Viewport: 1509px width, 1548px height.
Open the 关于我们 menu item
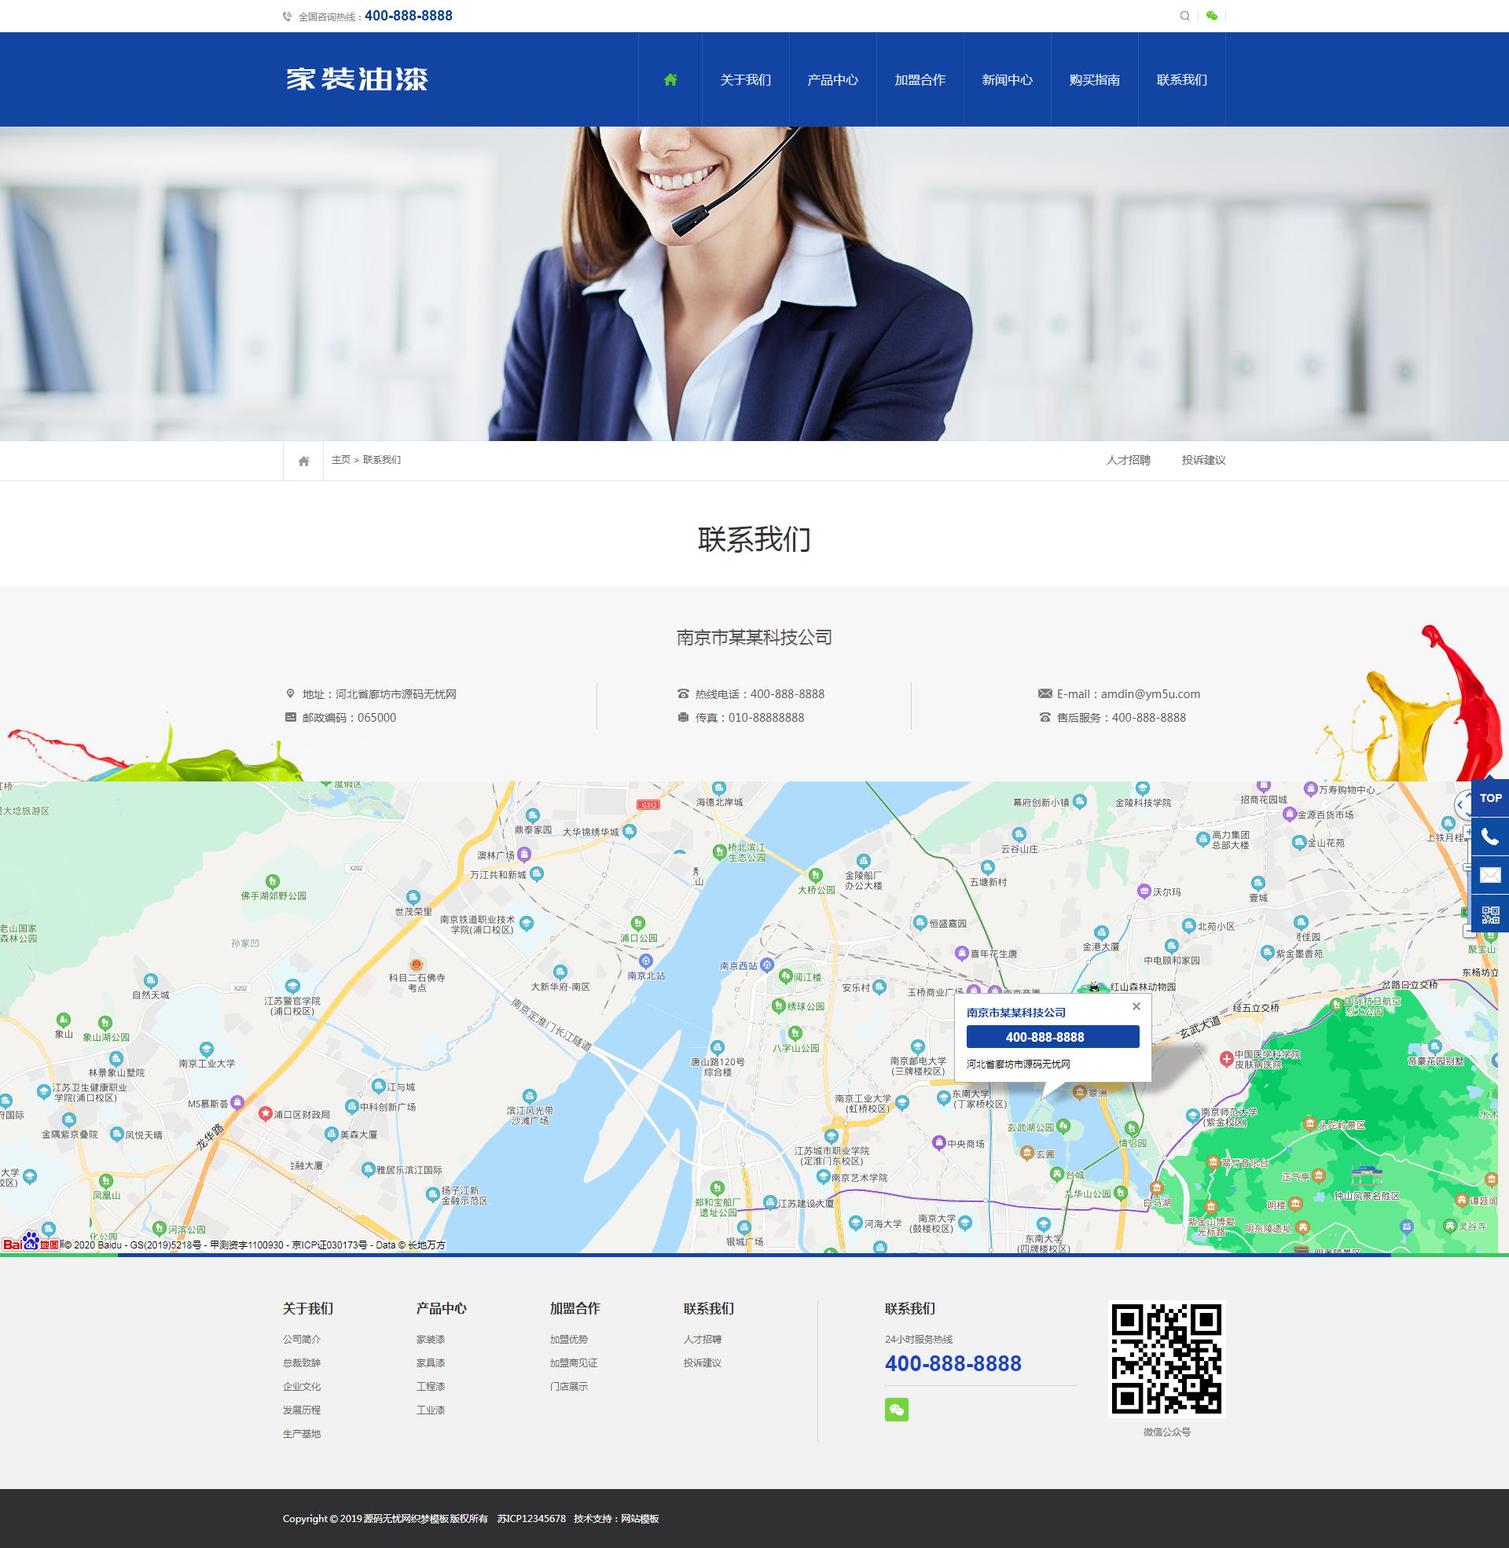(x=745, y=79)
